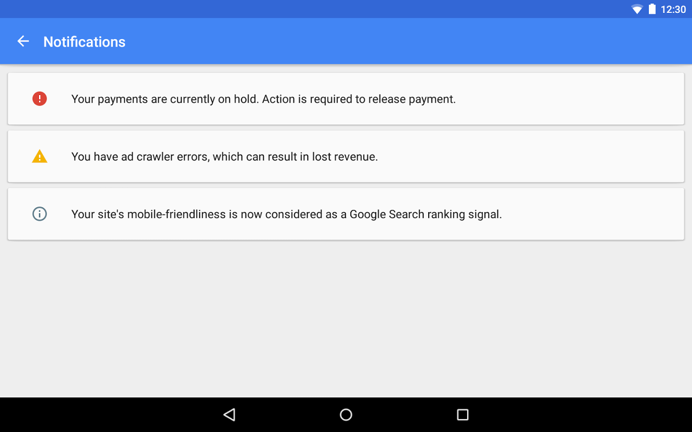Click the 12:30 clock in status bar
692x432 pixels.
click(673, 9)
